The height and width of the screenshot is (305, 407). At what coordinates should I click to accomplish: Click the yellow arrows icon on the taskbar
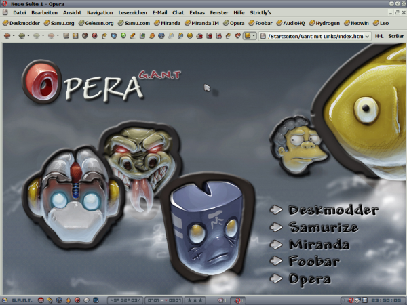click(50, 300)
